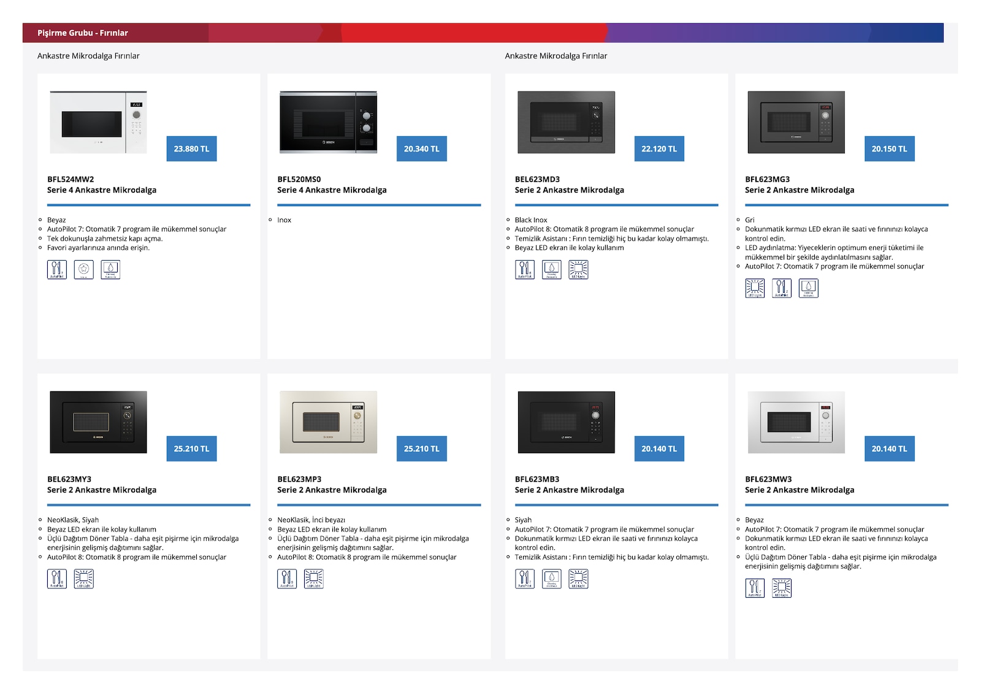Click 'Serie 2 Ankastre Mikrodalga' under BFL623MG3

pos(800,190)
